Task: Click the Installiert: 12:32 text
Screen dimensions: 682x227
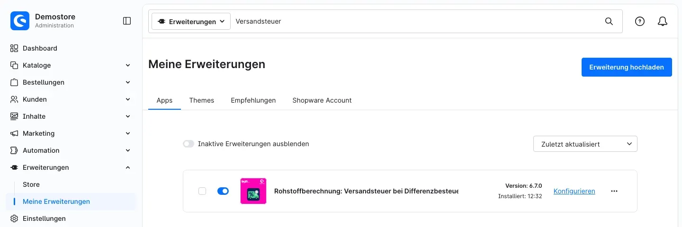Action: pos(520,196)
